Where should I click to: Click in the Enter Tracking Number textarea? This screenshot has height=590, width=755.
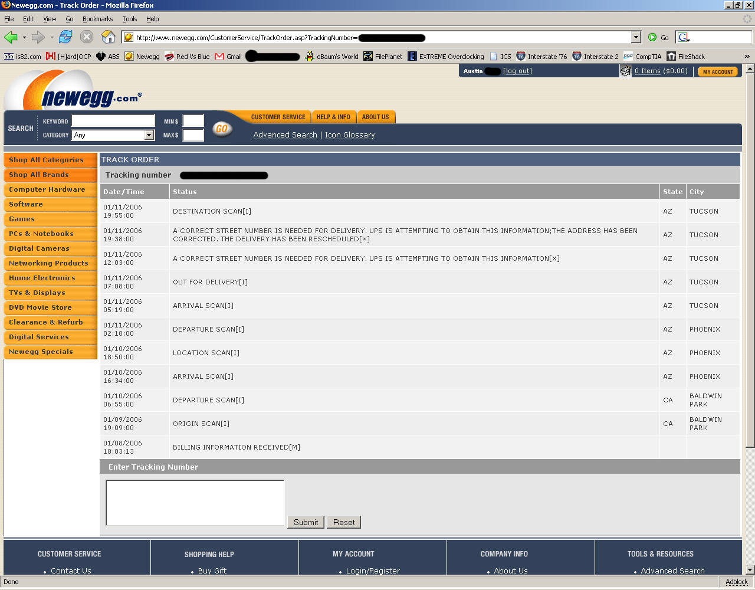point(195,503)
